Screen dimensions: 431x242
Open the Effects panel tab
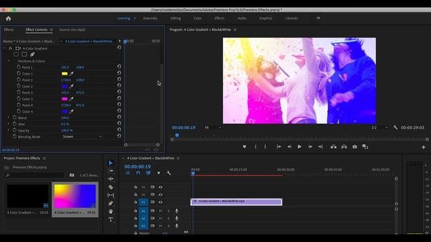tap(9, 30)
